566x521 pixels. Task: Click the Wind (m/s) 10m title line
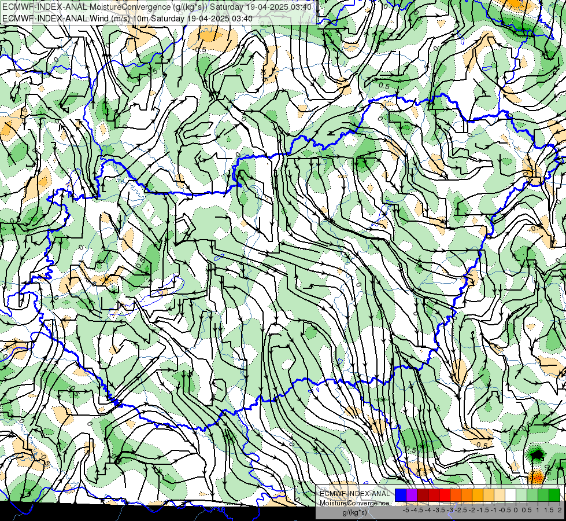pyautogui.click(x=127, y=19)
